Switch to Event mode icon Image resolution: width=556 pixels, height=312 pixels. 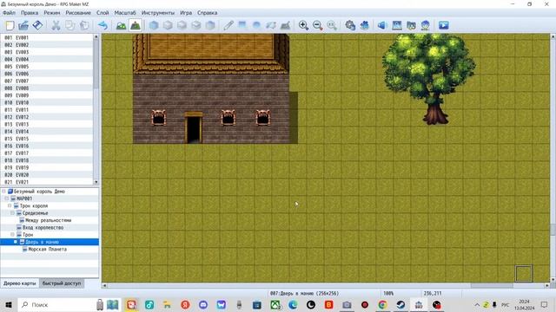click(136, 25)
